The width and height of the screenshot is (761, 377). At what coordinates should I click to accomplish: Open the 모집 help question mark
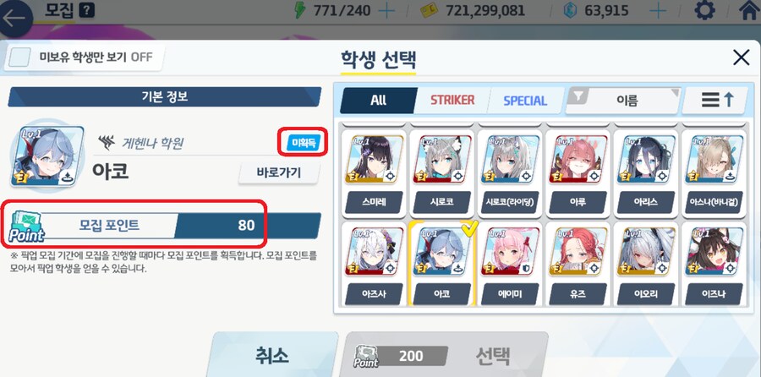tap(86, 10)
